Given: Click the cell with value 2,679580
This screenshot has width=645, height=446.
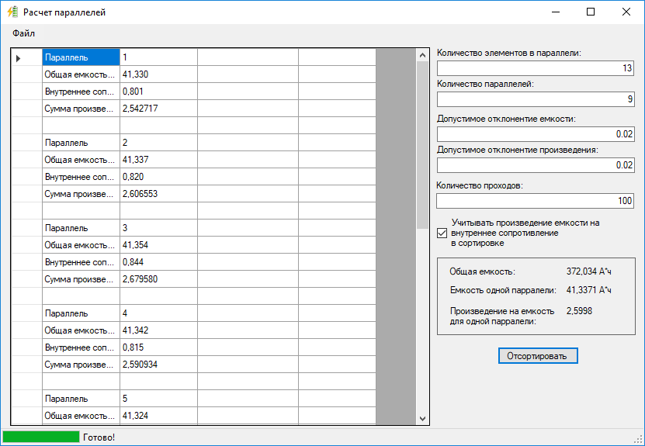Looking at the screenshot, I should pos(158,279).
